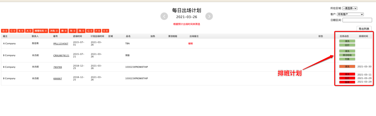Click the 充氮 task status tag
The width and height of the screenshot is (376, 116).
pyautogui.click(x=347, y=59)
